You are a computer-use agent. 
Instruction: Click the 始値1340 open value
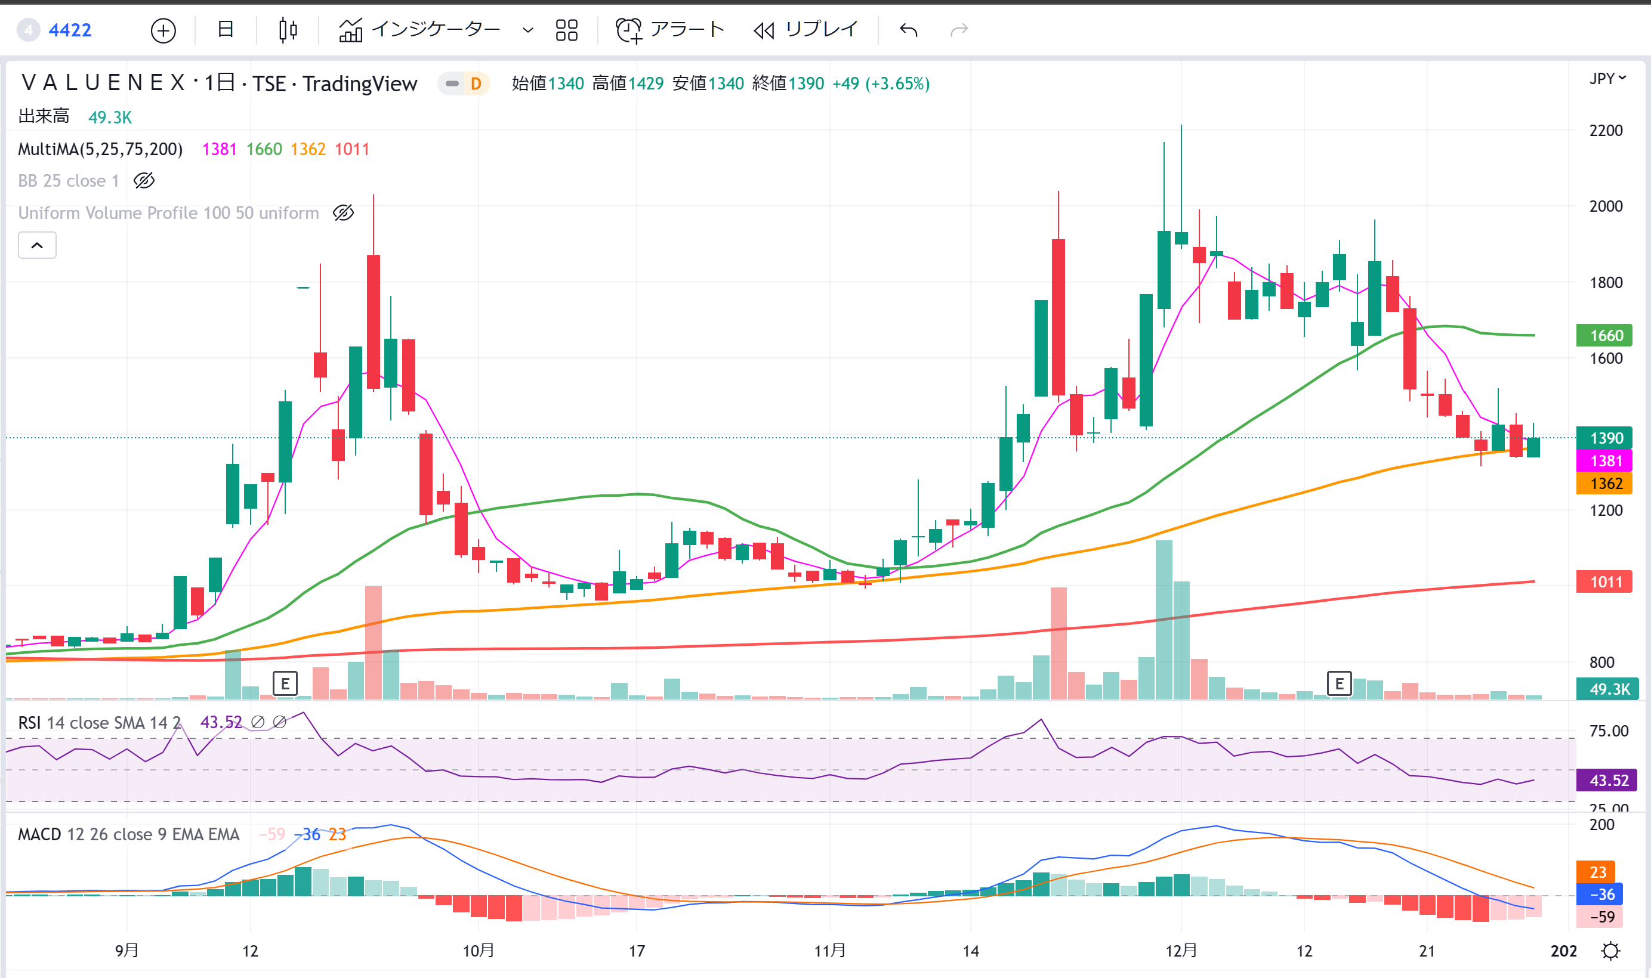[x=548, y=83]
